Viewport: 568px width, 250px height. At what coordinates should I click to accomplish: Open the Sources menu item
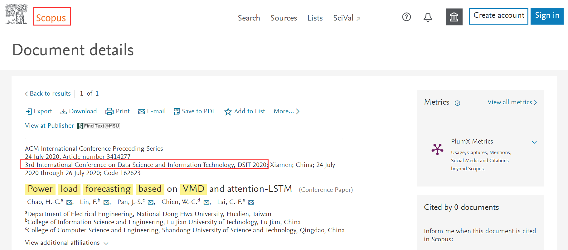pyautogui.click(x=284, y=18)
